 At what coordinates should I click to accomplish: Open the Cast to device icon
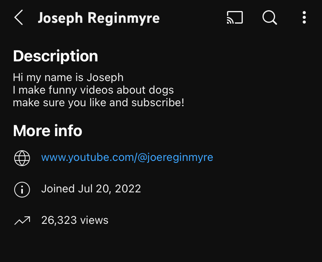click(x=235, y=17)
